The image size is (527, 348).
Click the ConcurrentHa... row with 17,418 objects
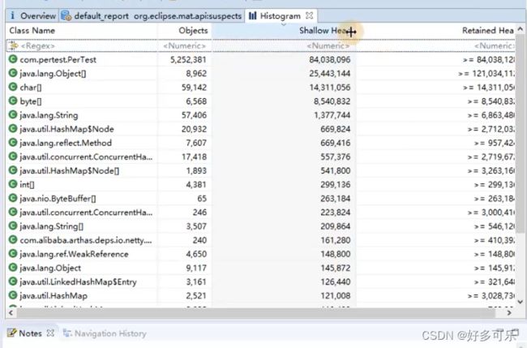(x=261, y=157)
